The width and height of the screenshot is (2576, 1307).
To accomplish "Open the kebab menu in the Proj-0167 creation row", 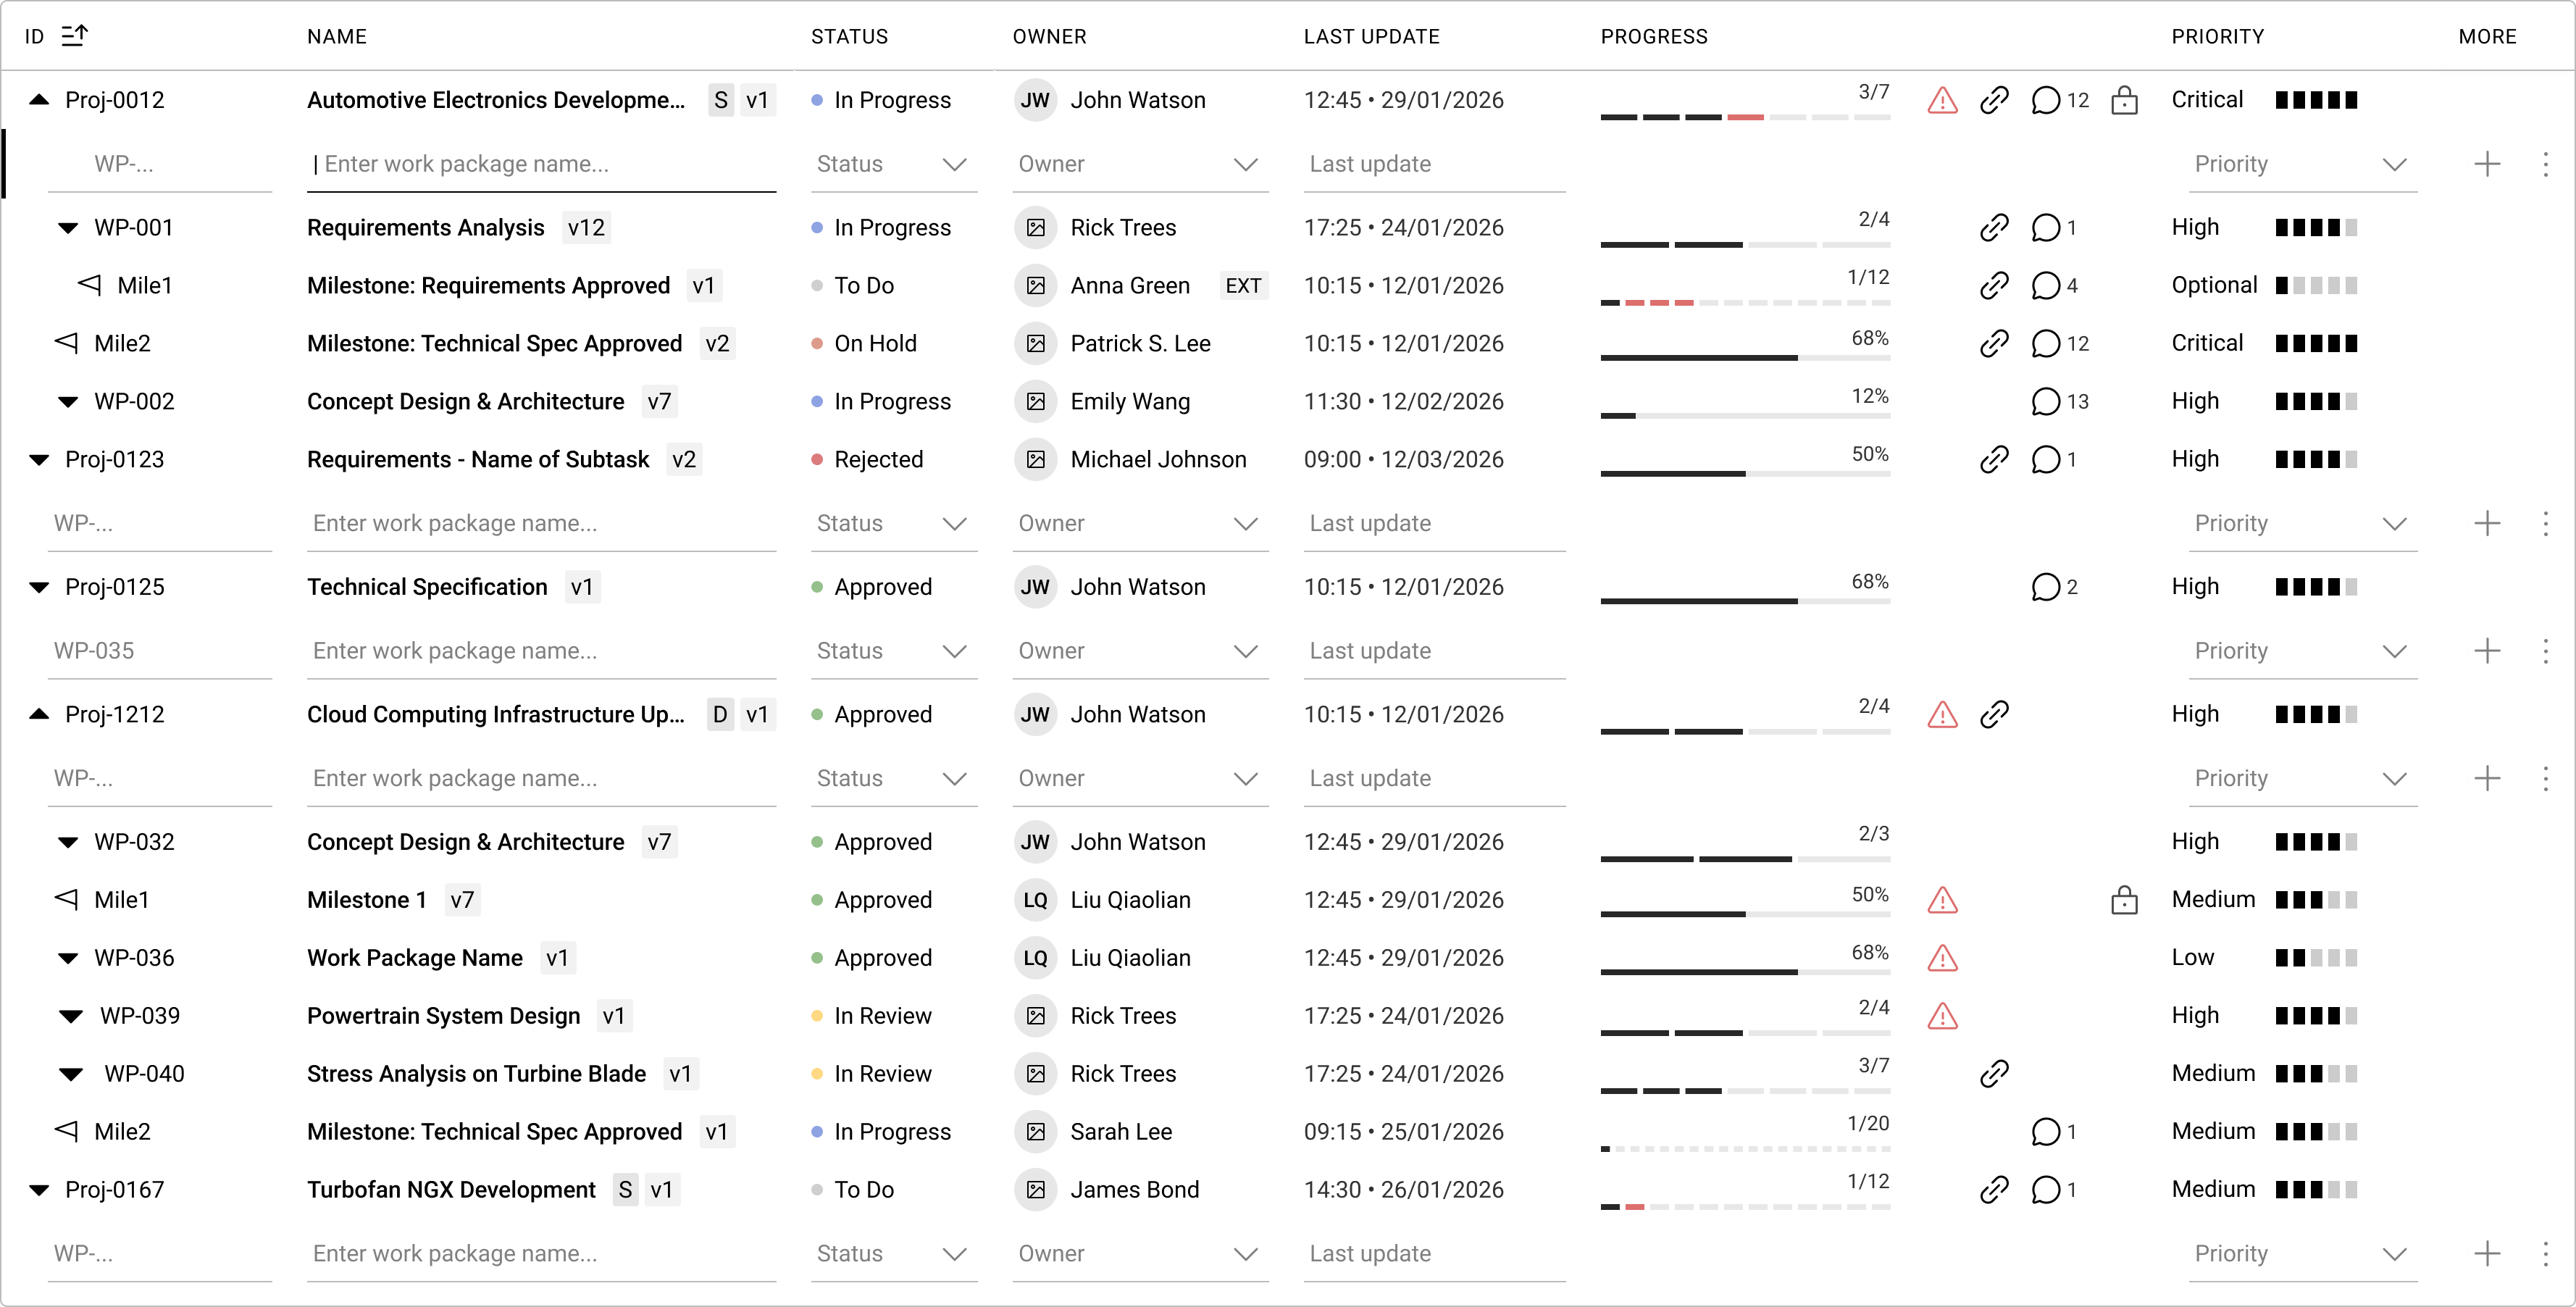I will point(2548,1253).
